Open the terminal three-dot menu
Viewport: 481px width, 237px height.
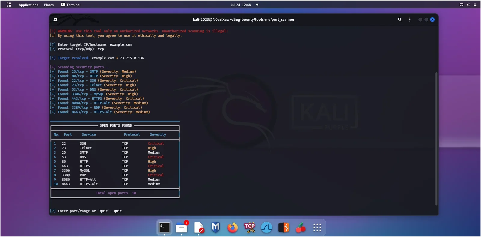(410, 19)
